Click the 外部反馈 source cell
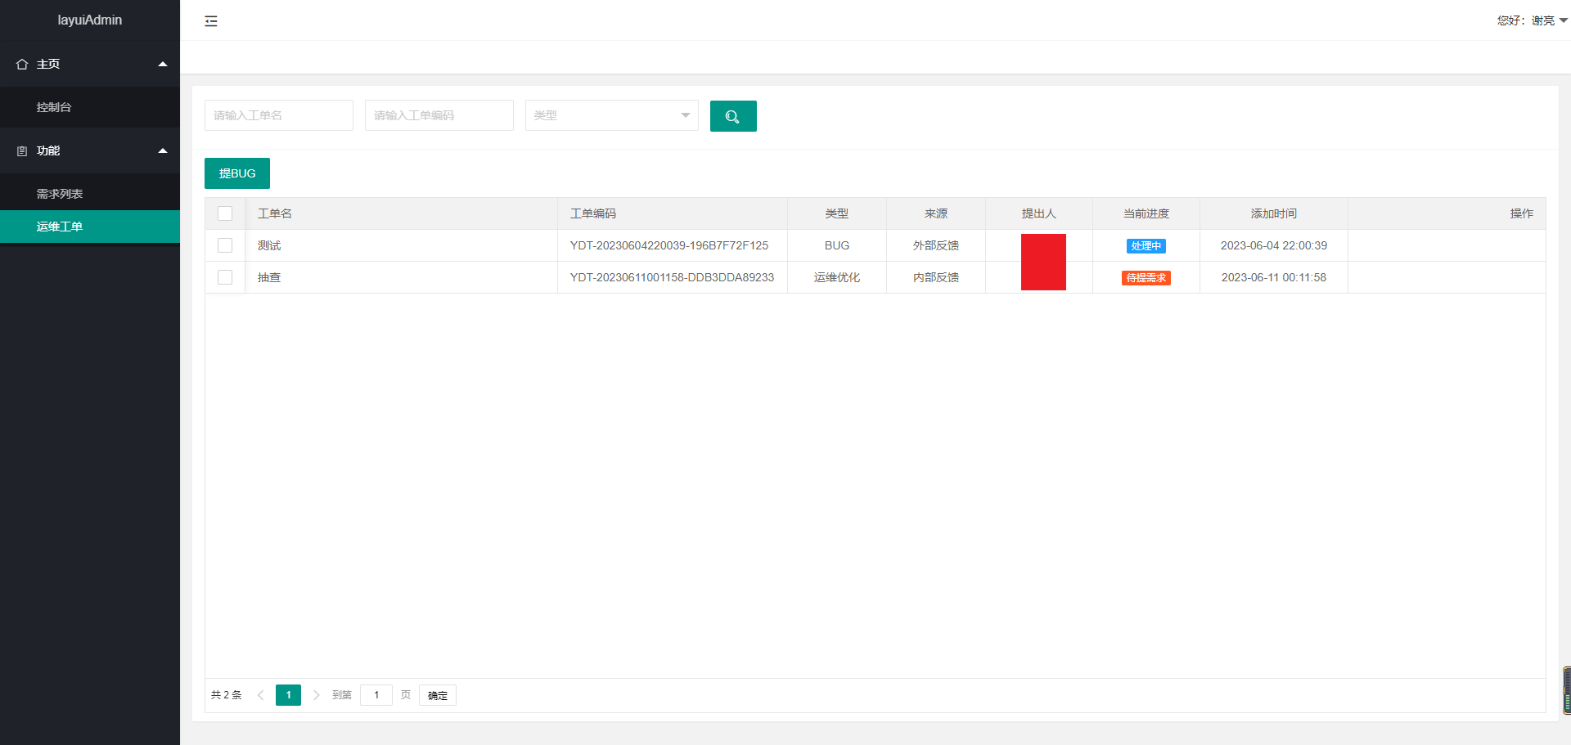Screen dimensions: 1571x745 (x=936, y=245)
